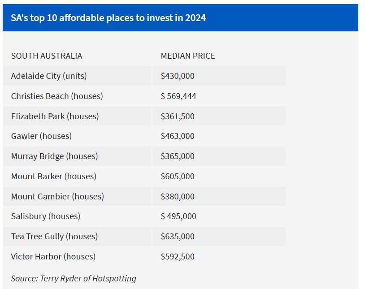
Task: Select the $361,500 price cell
Action: tap(178, 116)
